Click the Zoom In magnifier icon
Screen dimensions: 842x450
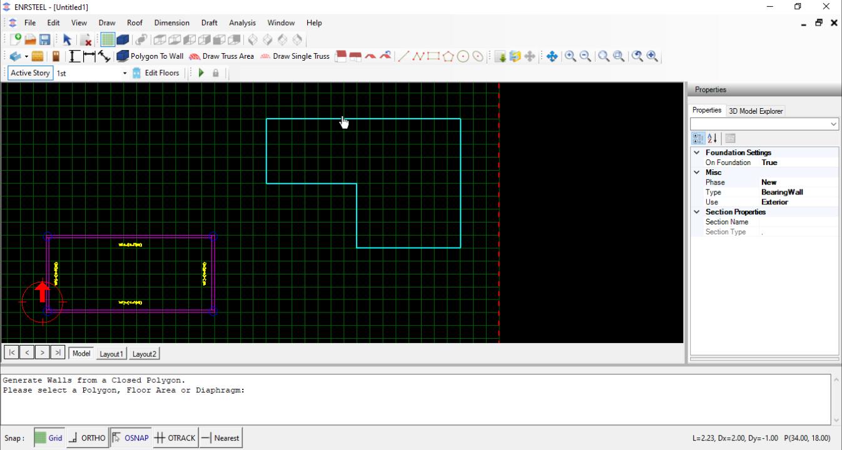click(x=571, y=56)
